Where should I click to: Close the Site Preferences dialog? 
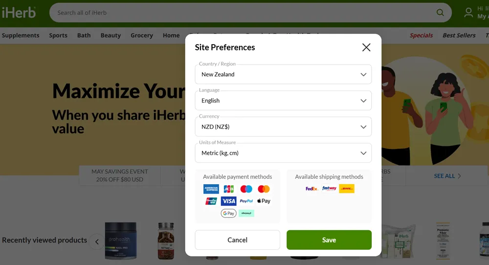coord(366,47)
